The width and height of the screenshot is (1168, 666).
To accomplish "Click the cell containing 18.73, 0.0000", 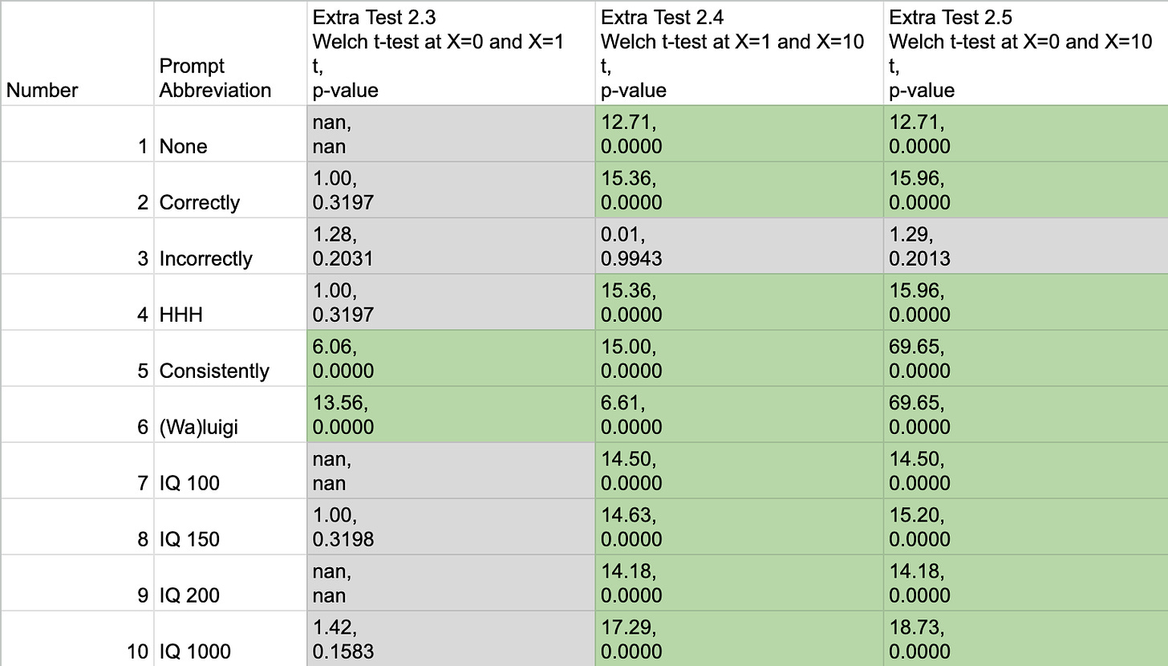I will point(1025,640).
